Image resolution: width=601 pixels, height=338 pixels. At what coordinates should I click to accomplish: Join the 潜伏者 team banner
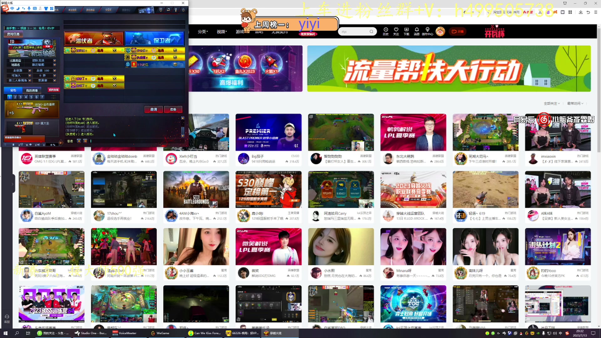(94, 39)
